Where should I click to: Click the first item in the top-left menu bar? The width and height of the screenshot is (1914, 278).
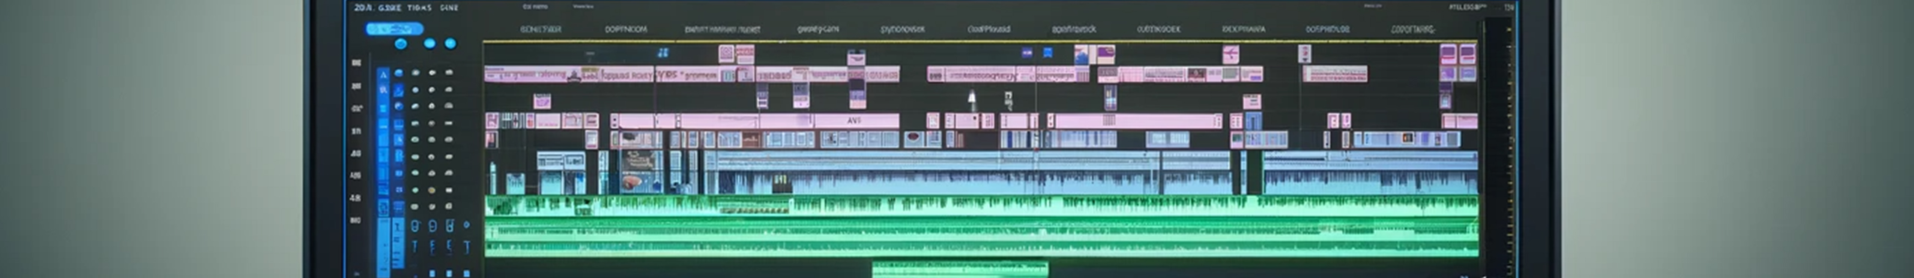362,7
